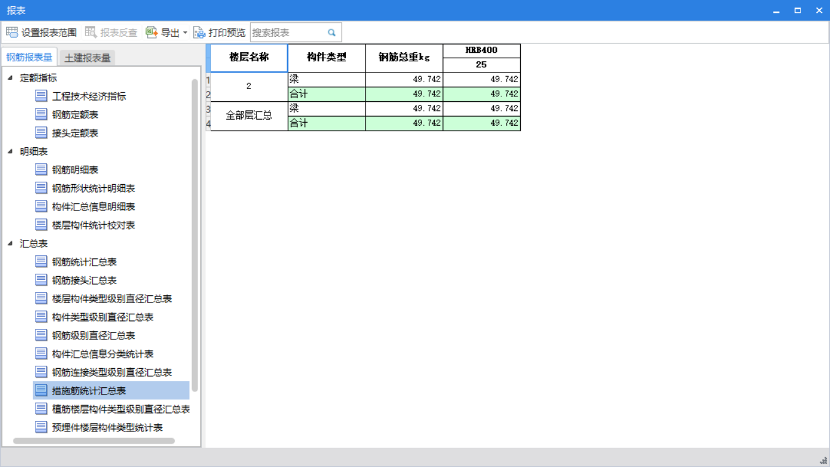The image size is (830, 467).
Task: Maximize the 报表 window
Action: point(797,10)
